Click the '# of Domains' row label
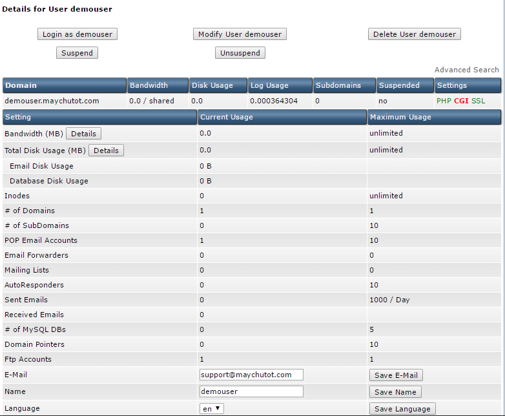The height and width of the screenshot is (416, 505). pos(30,211)
